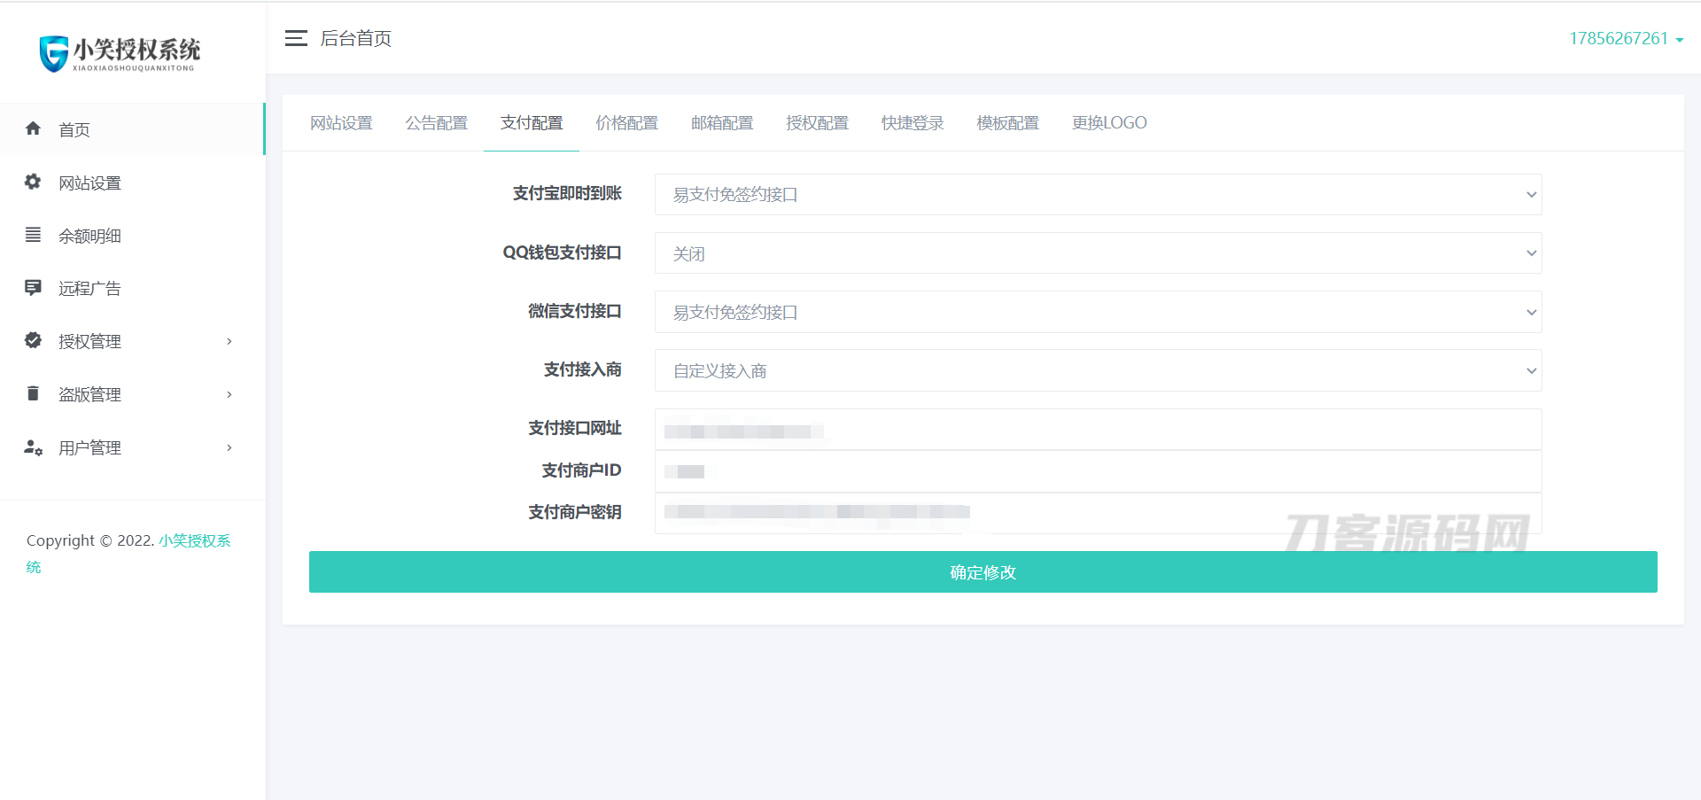The image size is (1701, 800).
Task: Click the user icon for 用户管理
Action: tap(34, 447)
